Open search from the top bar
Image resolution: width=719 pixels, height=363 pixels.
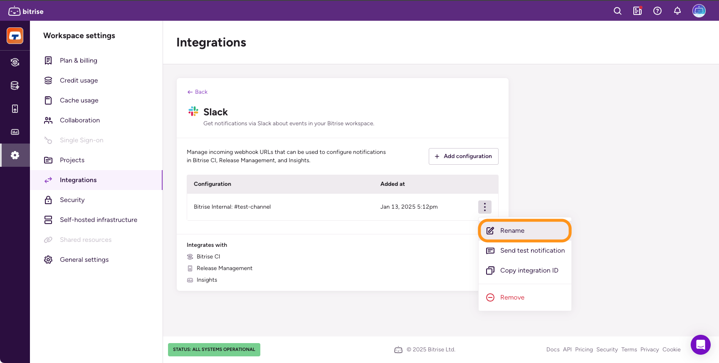pyautogui.click(x=618, y=11)
